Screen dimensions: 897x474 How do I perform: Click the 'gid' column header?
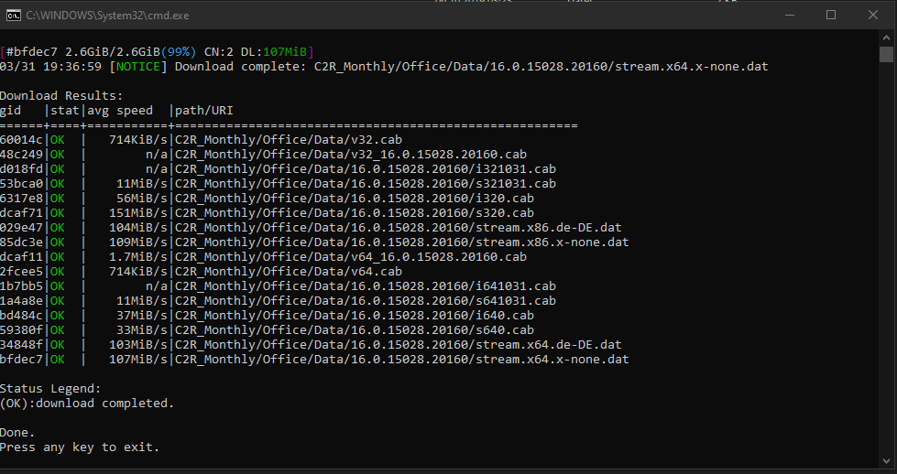pyautogui.click(x=11, y=110)
